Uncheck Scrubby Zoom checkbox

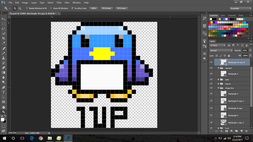(x=72, y=8)
